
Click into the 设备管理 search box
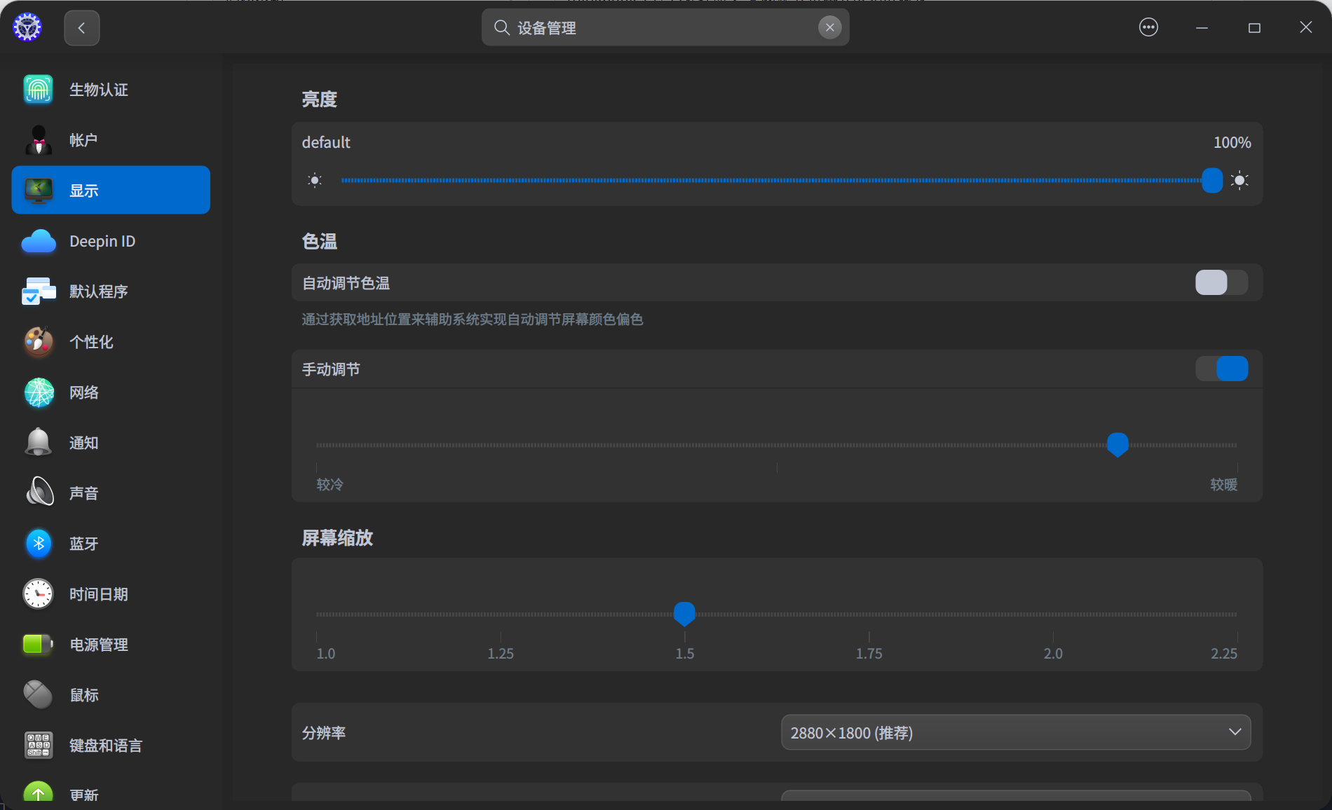click(665, 27)
